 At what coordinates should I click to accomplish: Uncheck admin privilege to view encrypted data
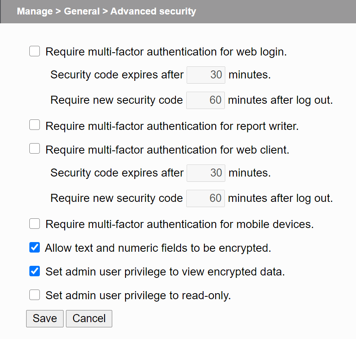point(35,271)
